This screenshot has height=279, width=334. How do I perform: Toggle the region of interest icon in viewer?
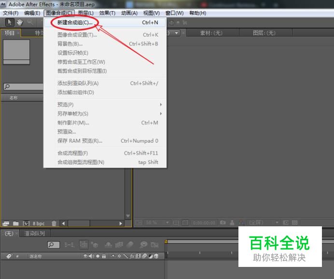click(x=185, y=222)
